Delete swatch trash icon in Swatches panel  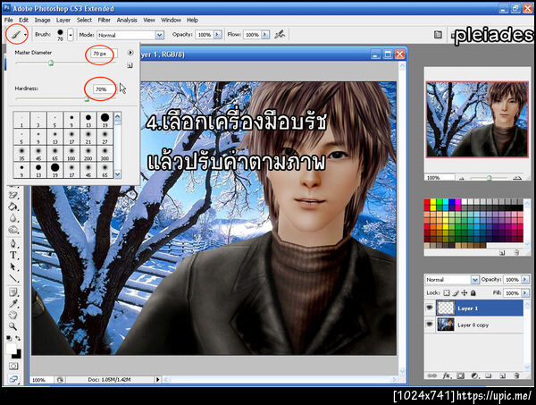tap(517, 252)
